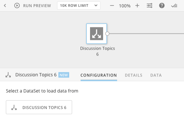Open the DETAILS tab
Screen dimensions: 184x120
click(133, 75)
